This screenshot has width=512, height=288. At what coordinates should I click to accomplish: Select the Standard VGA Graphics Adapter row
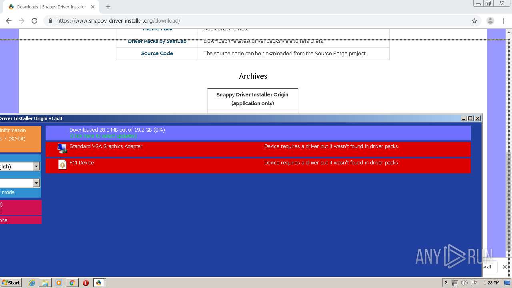(258, 149)
